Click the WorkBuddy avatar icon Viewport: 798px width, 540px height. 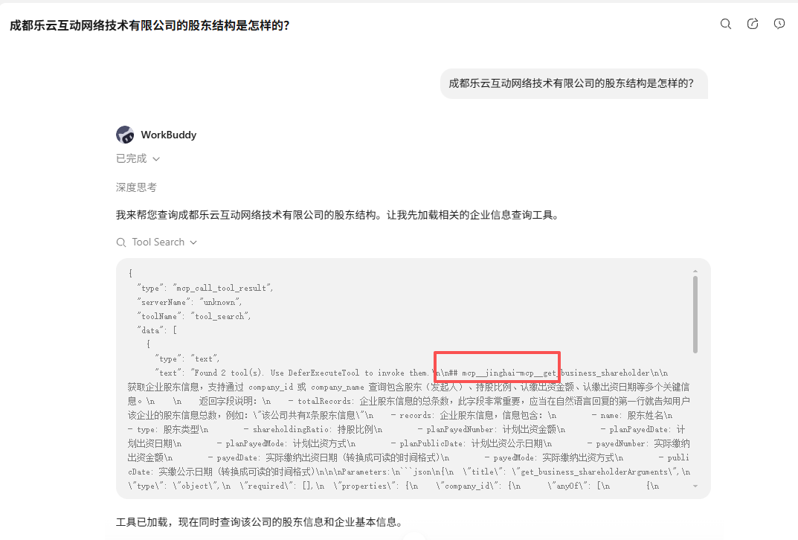coord(125,135)
